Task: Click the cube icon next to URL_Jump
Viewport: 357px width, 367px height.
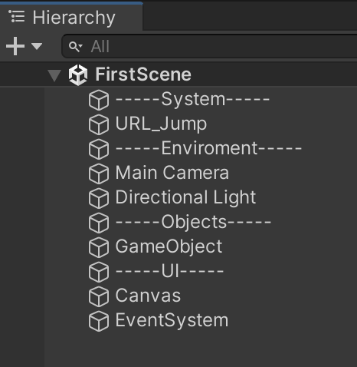Action: (99, 124)
